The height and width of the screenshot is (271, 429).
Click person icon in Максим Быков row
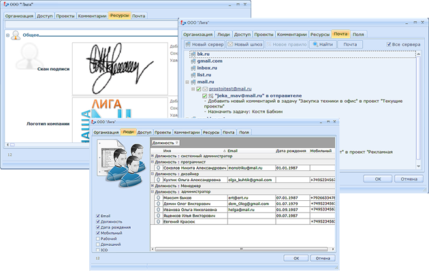click(158, 197)
